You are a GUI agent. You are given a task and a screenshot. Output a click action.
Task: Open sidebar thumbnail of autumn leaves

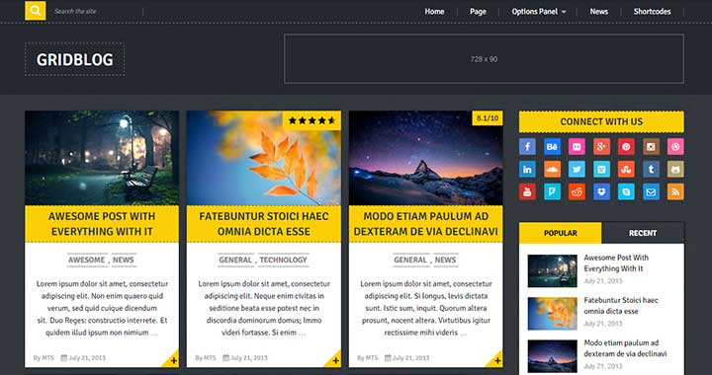point(552,314)
